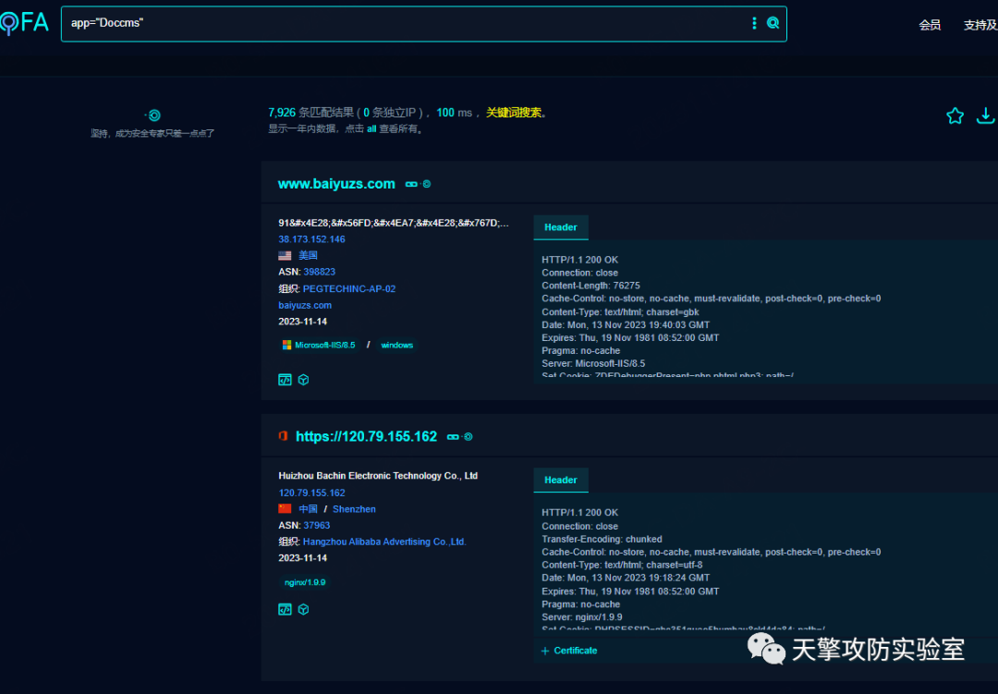
Task: Select Header tab for 120.79.155.162 result
Action: 561,480
